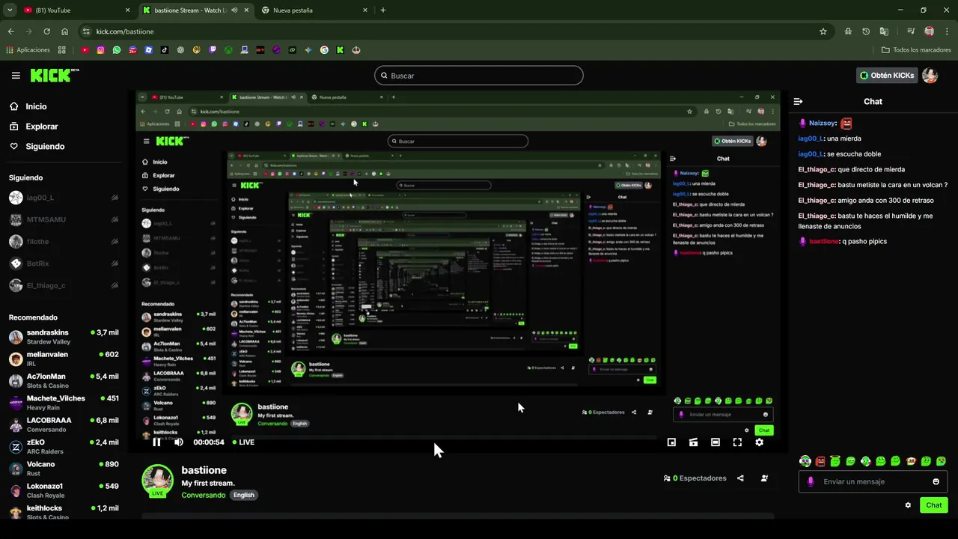The image size is (958, 539).
Task: Click username Naizsoy in chat
Action: click(x=823, y=124)
